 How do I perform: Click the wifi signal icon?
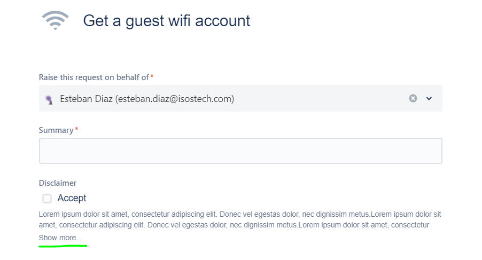[56, 20]
